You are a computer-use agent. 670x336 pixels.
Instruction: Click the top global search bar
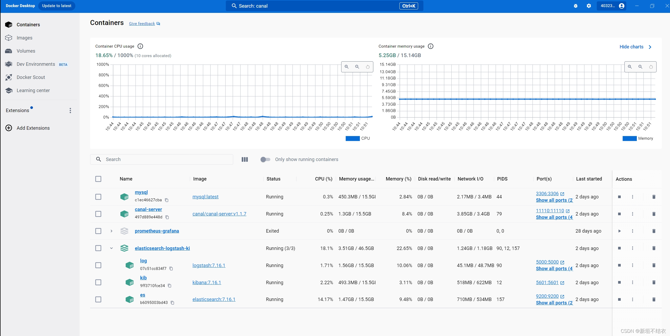(324, 6)
